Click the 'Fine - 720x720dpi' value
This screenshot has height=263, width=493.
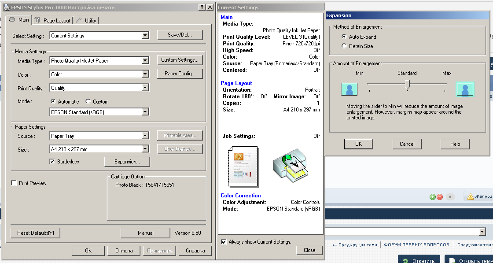pyautogui.click(x=301, y=44)
